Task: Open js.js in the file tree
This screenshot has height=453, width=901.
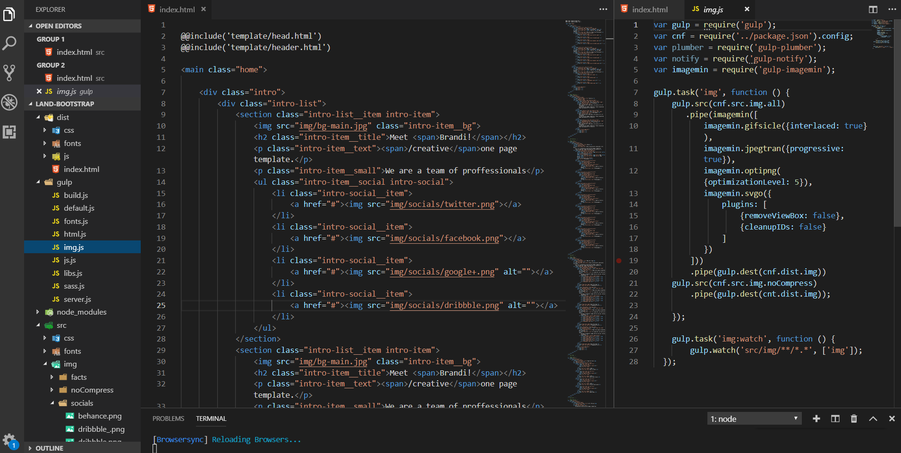Action: (x=69, y=260)
